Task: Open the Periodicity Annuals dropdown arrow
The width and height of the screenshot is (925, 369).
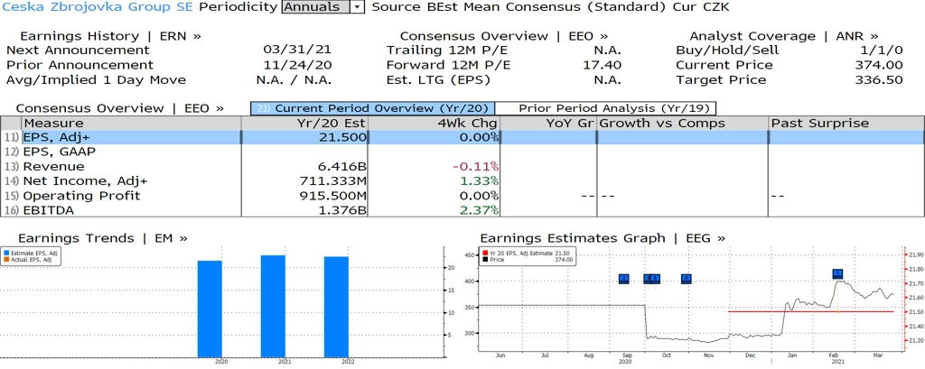Action: (358, 7)
